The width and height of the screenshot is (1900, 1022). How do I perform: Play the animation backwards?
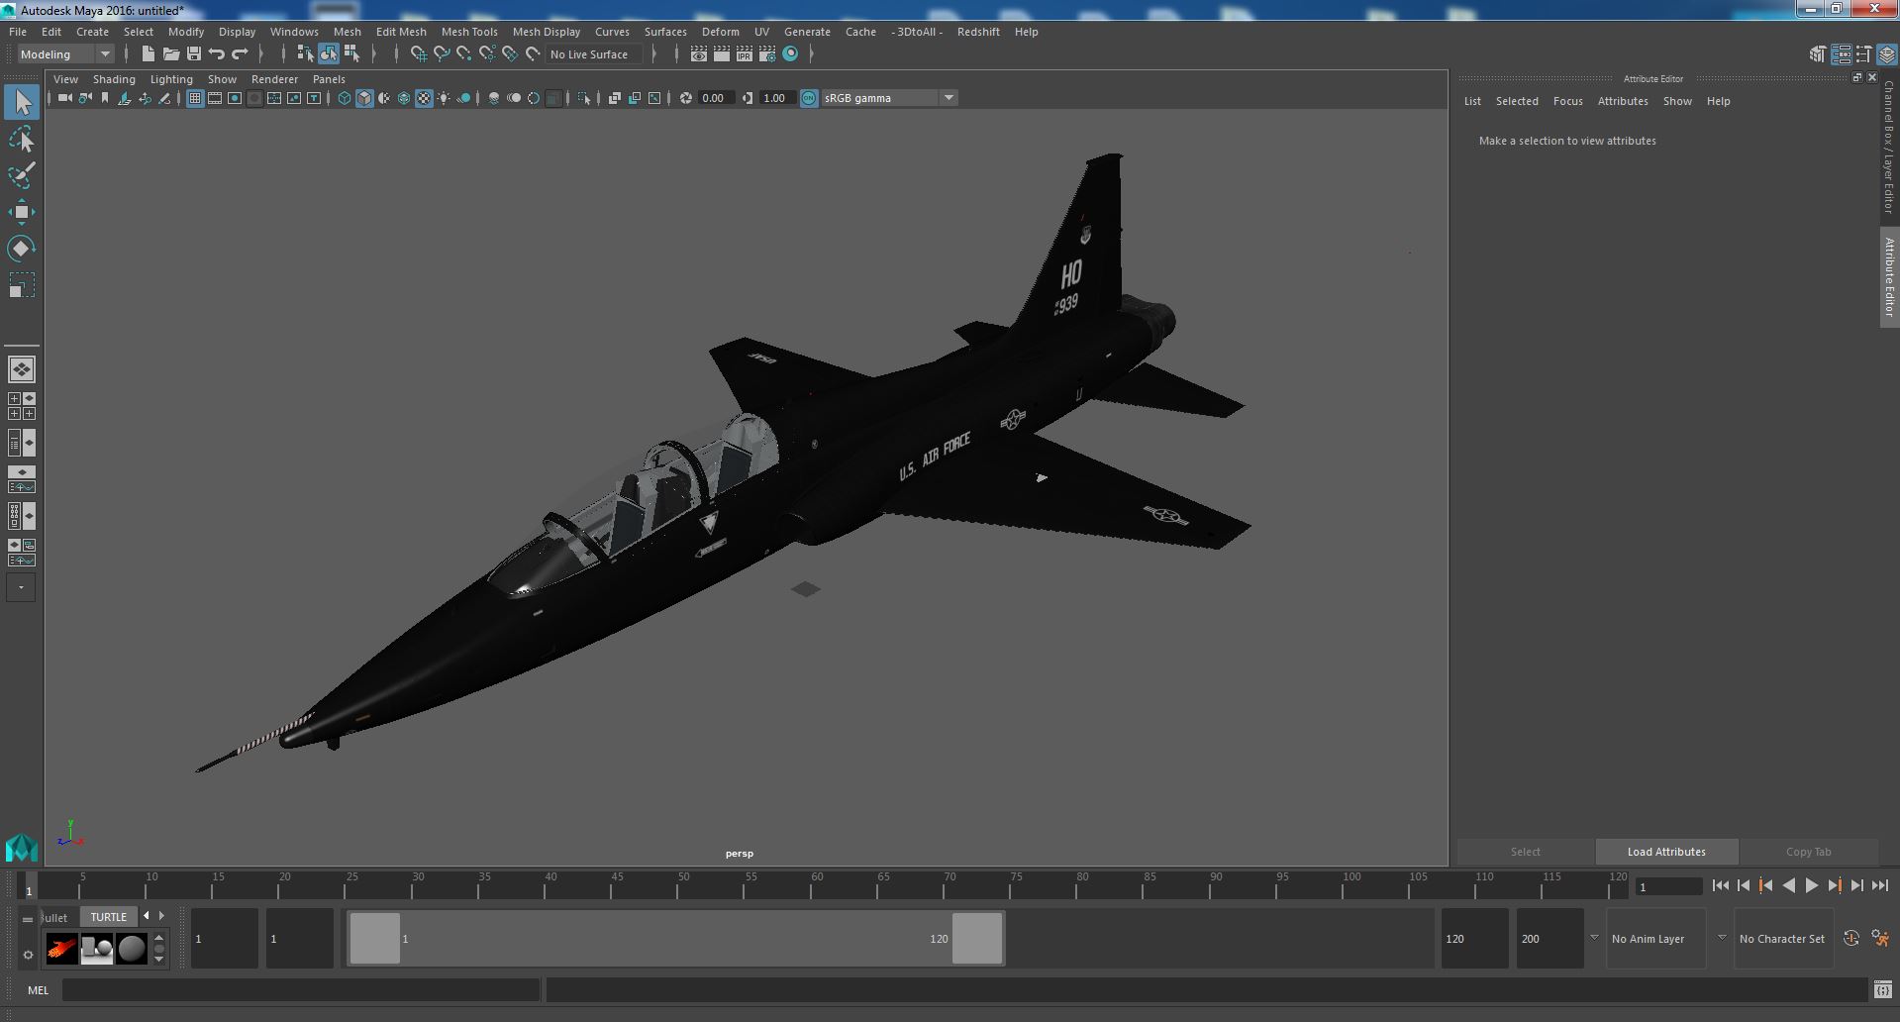pyautogui.click(x=1788, y=886)
